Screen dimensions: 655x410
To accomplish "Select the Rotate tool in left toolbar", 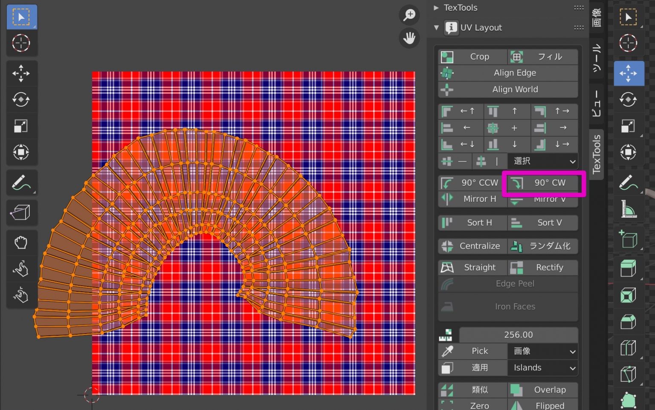I will click(22, 99).
